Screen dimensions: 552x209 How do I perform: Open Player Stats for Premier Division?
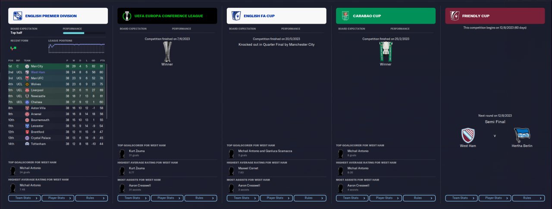click(x=58, y=198)
